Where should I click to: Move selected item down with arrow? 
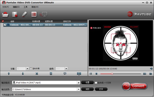tap(23, 74)
